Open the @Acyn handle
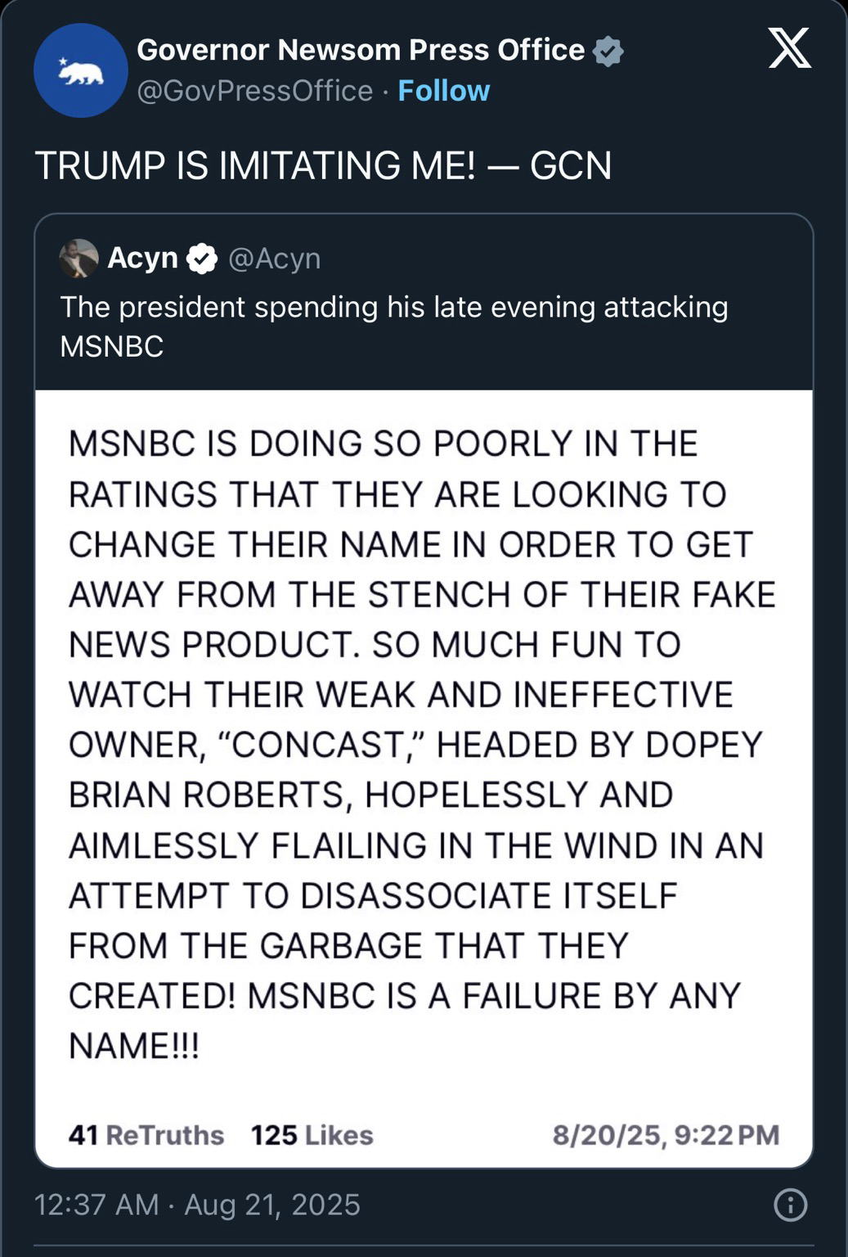The height and width of the screenshot is (1257, 848). pyautogui.click(x=274, y=258)
